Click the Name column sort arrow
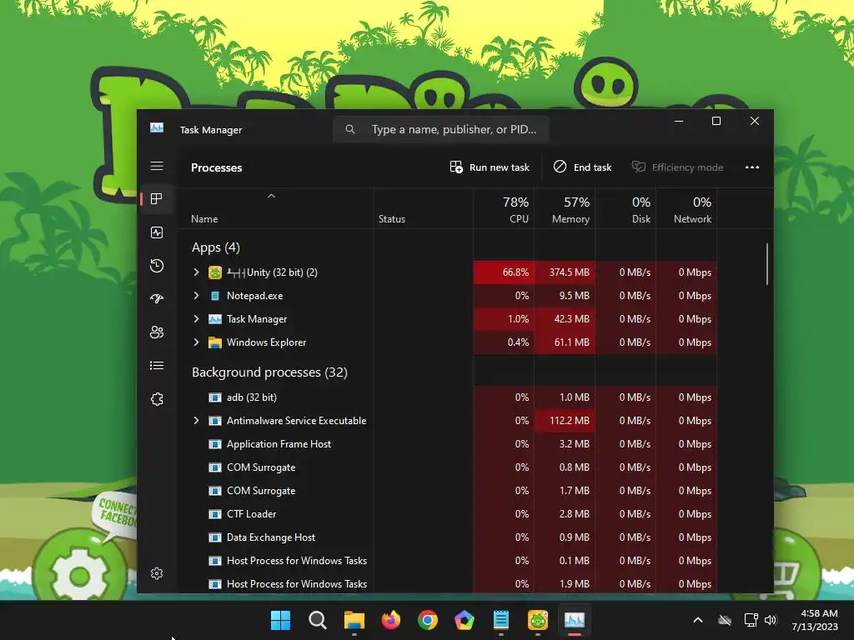Image resolution: width=854 pixels, height=640 pixels. click(x=271, y=196)
